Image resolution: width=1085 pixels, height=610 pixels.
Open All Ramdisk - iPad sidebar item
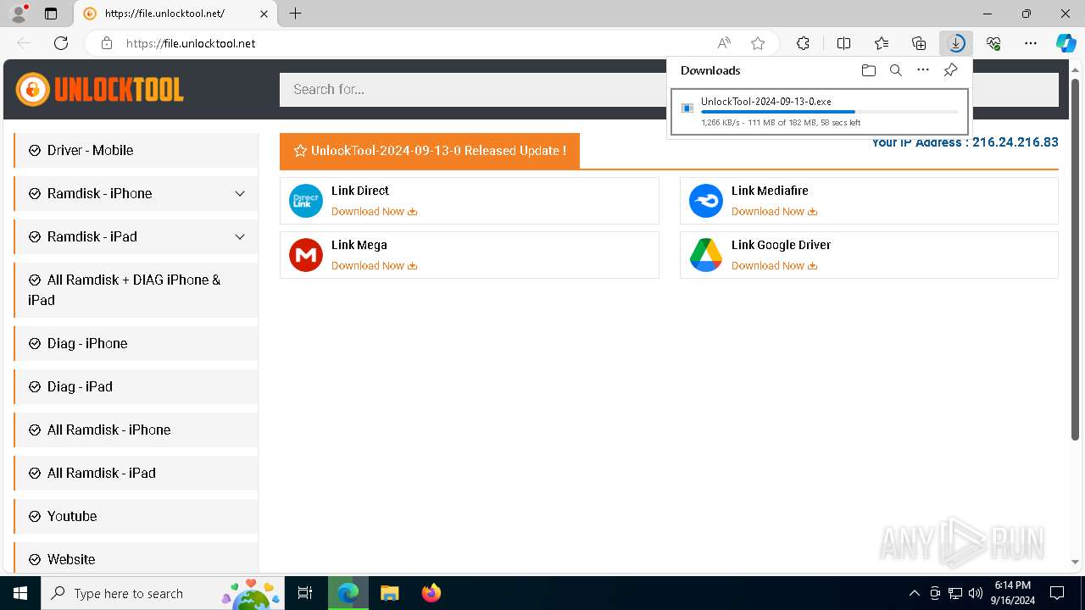(x=136, y=473)
